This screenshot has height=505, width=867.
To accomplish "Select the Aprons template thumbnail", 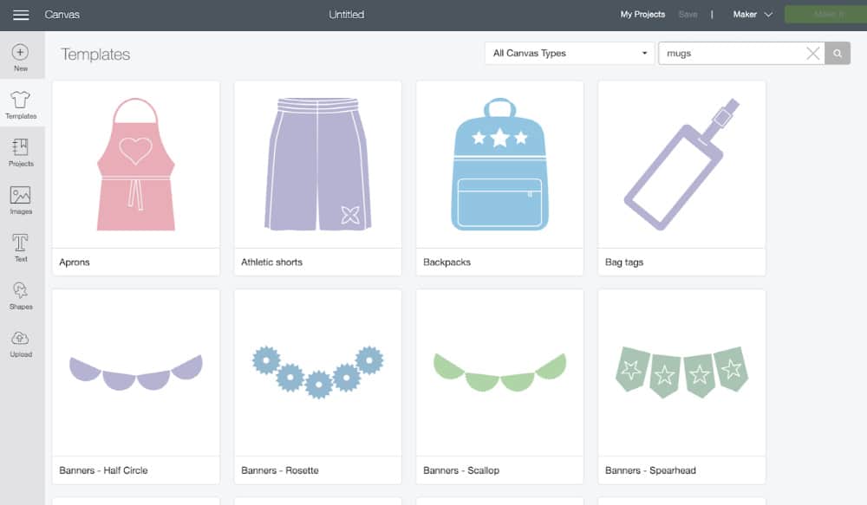I will [136, 164].
